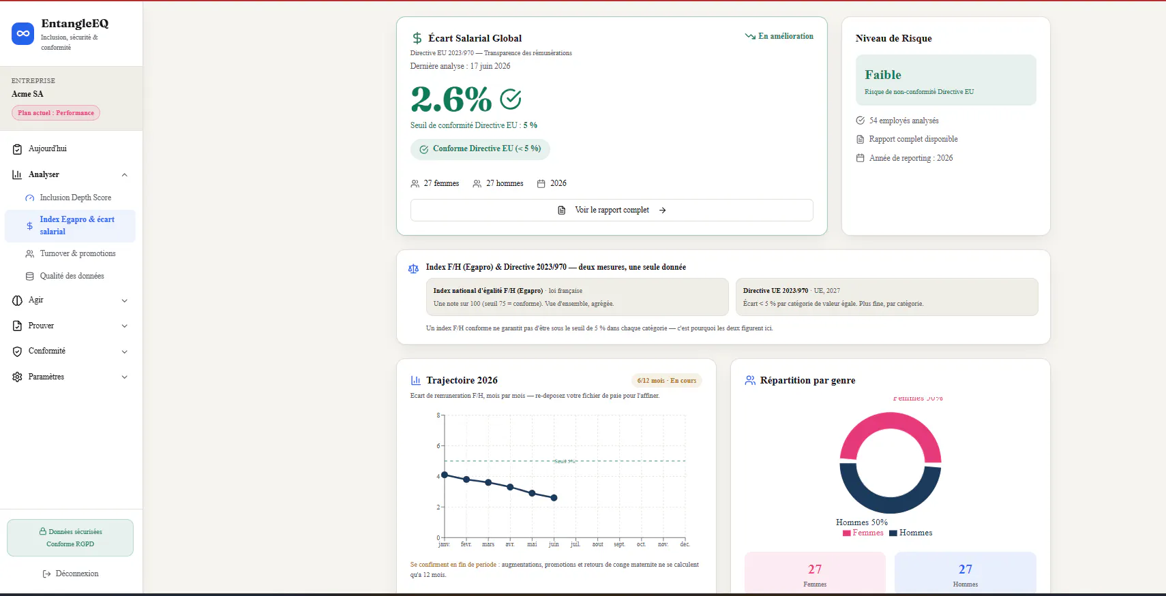The width and height of the screenshot is (1166, 596).
Task: Click the mars data point on trajectory chart
Action: [x=488, y=482]
